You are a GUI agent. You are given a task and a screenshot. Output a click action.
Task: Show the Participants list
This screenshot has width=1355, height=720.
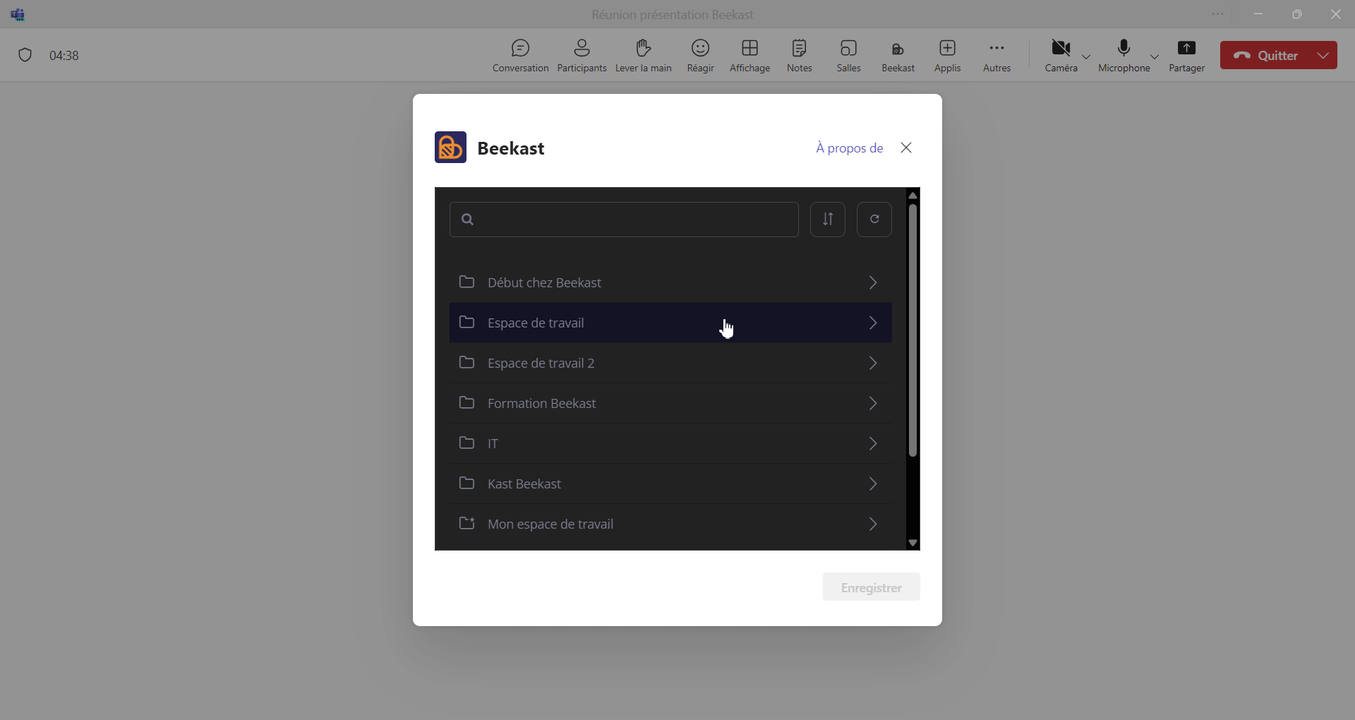582,56
